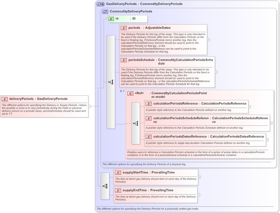Select the id : ID attribute box
This screenshot has height=213, width=280.
(127, 19)
